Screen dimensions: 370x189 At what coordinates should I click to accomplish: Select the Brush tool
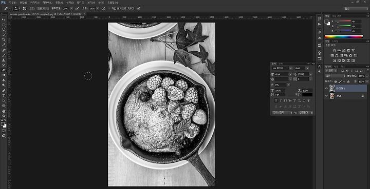click(x=4, y=55)
